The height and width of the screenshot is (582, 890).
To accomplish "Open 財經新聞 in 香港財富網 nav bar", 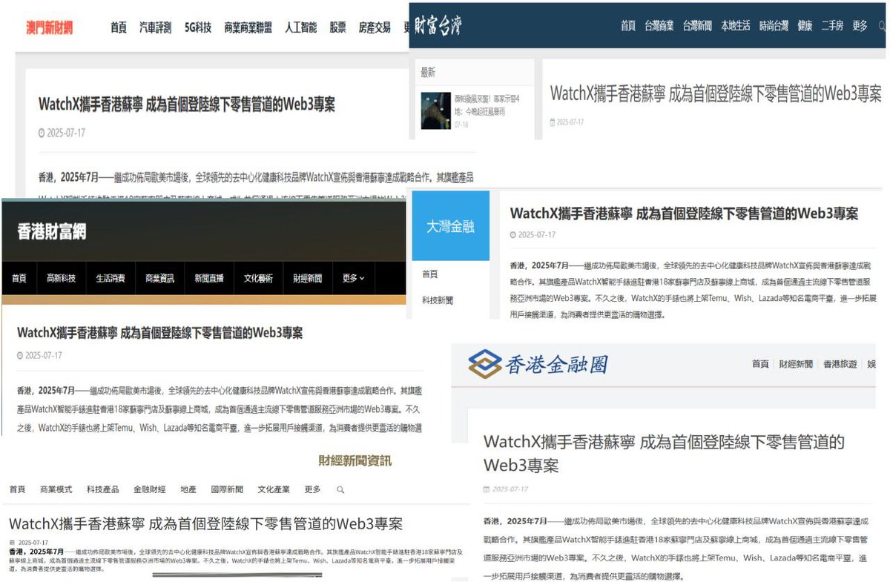I will [x=308, y=279].
